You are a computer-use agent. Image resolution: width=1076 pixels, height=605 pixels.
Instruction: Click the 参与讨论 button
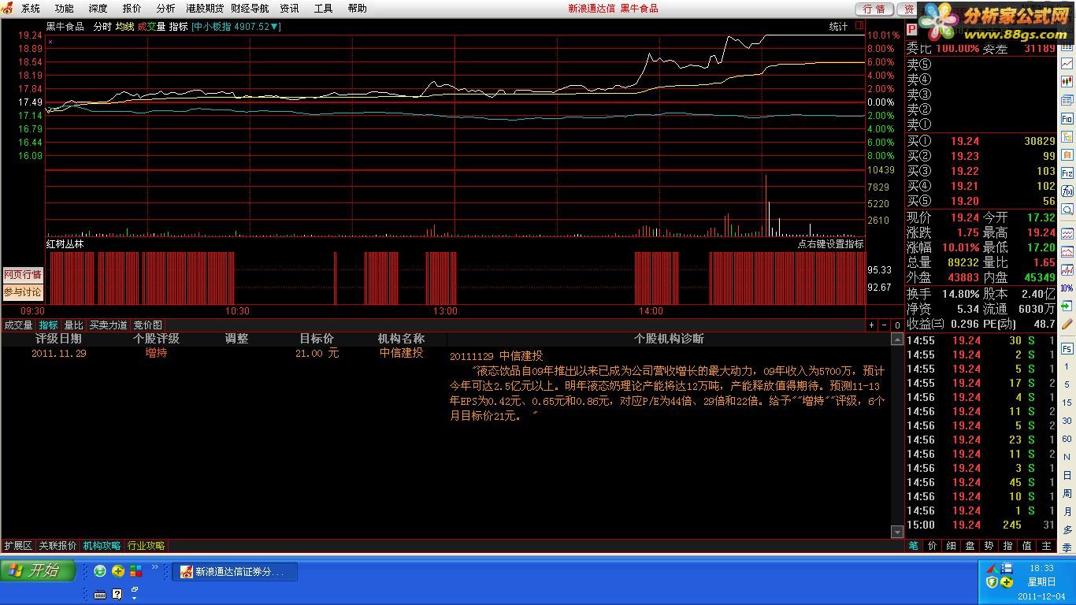(23, 292)
